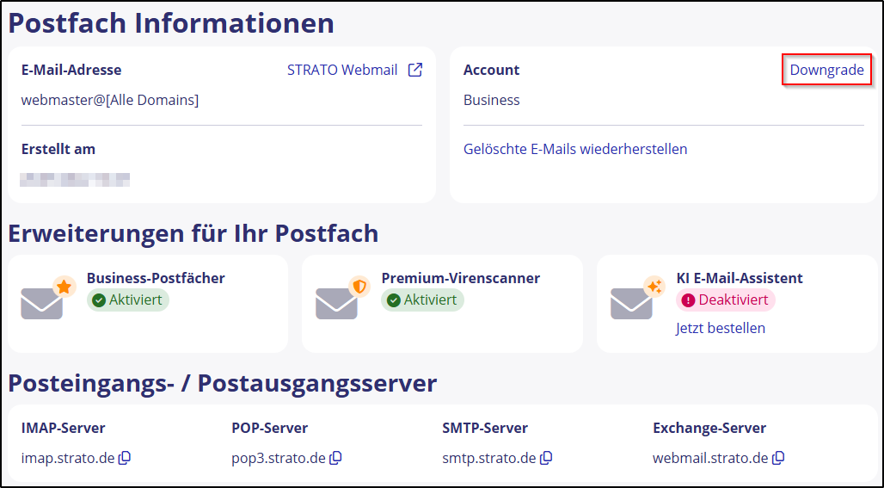Click the KI E-Mail-Assistent envelope sparkle icon

click(x=637, y=297)
